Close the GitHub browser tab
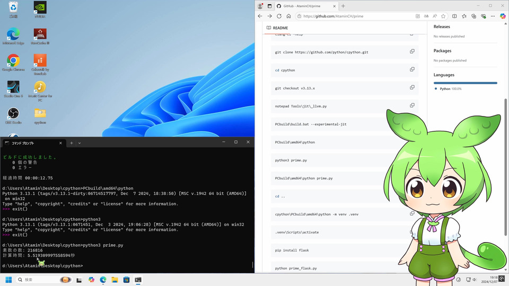Image resolution: width=509 pixels, height=286 pixels. [335, 6]
